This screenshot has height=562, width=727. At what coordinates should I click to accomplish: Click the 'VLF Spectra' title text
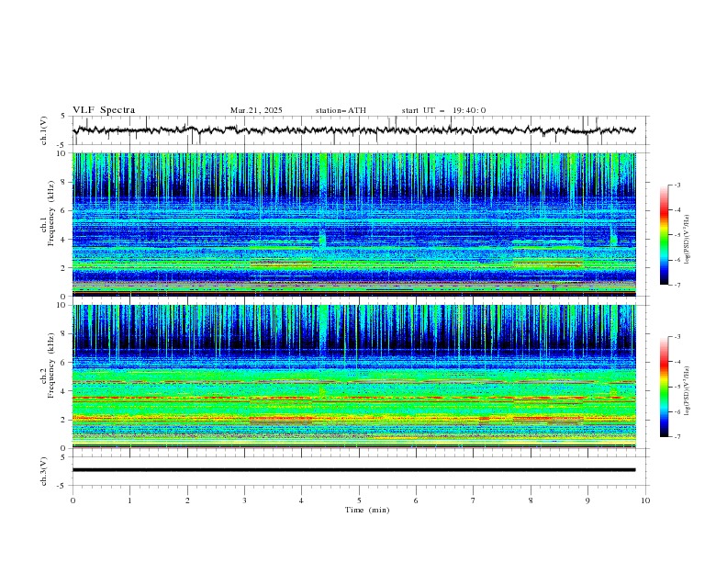[104, 110]
